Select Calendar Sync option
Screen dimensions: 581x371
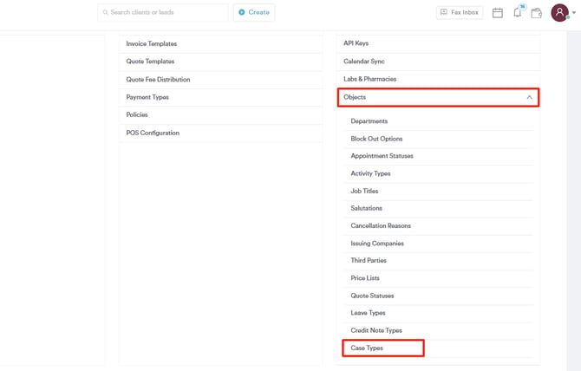click(364, 62)
